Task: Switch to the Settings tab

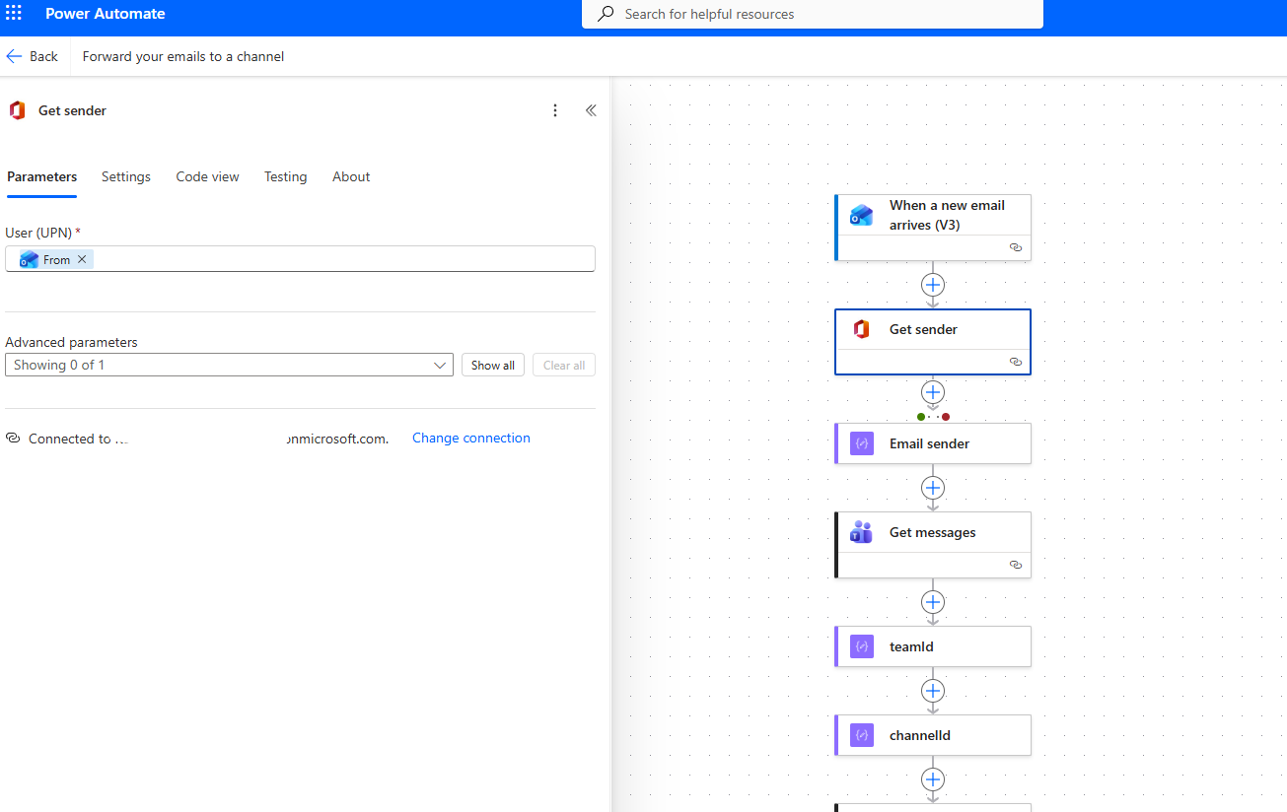Action: [x=126, y=176]
